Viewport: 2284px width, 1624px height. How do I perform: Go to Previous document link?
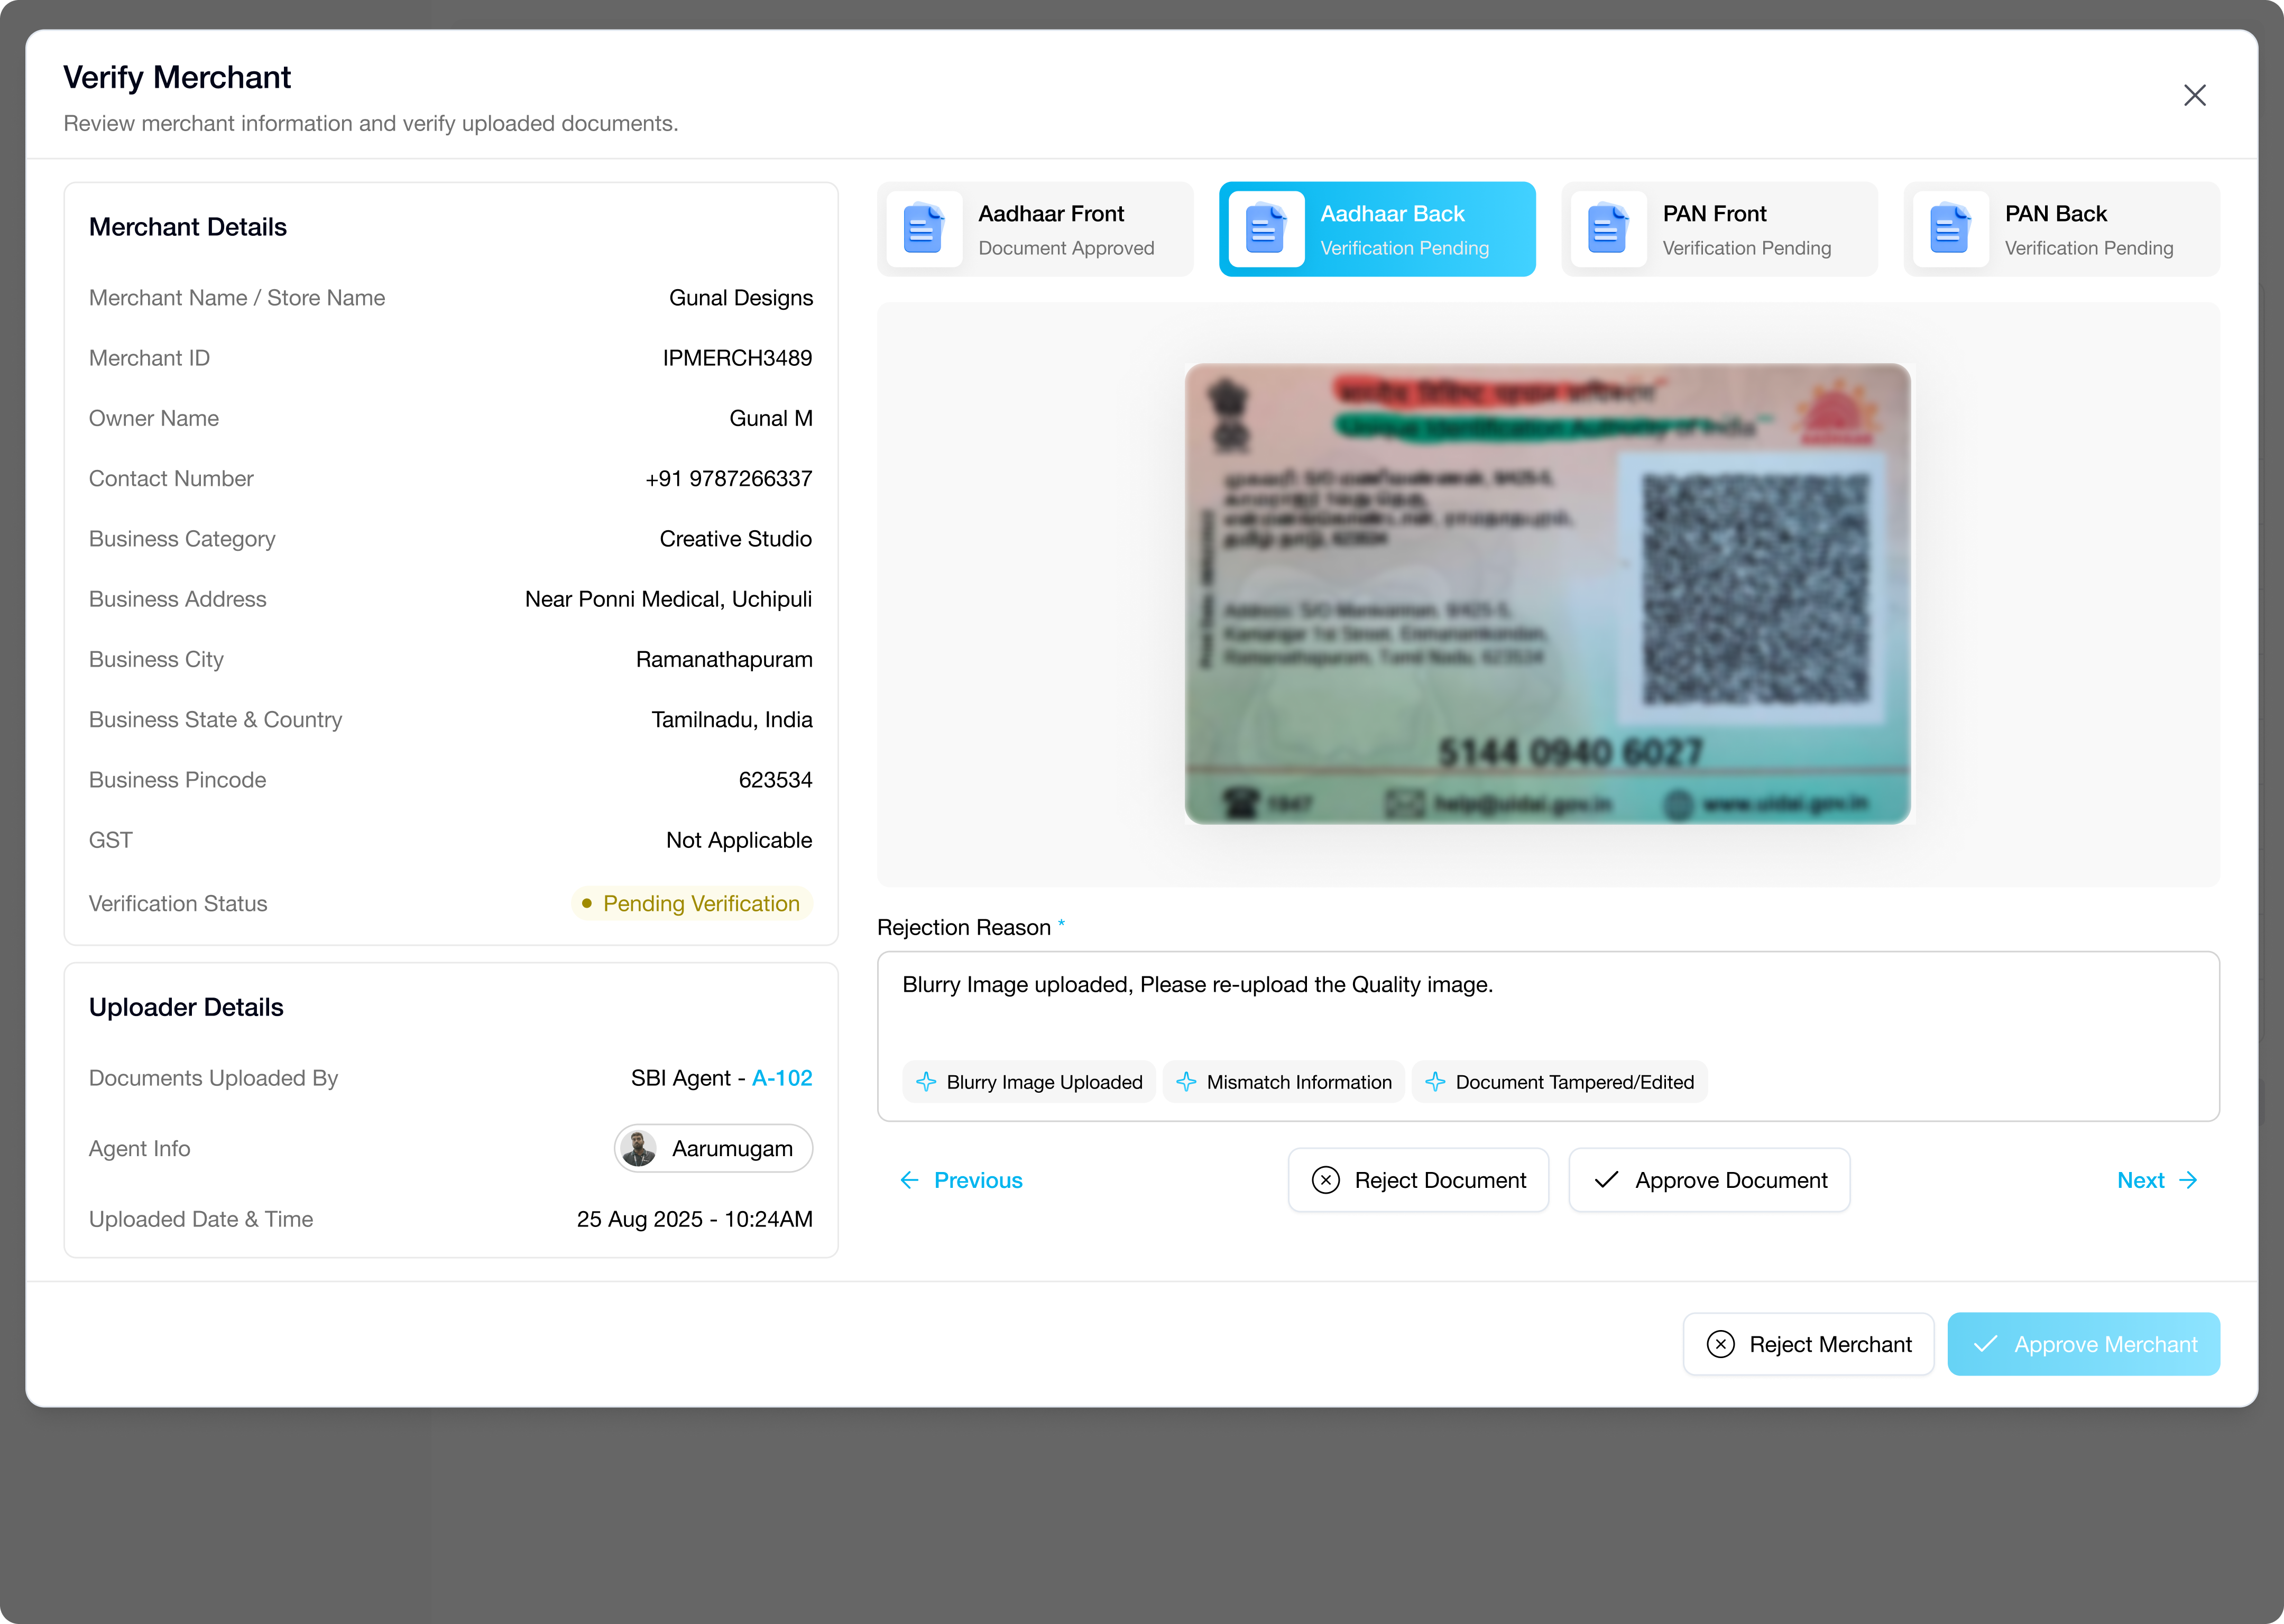961,1180
